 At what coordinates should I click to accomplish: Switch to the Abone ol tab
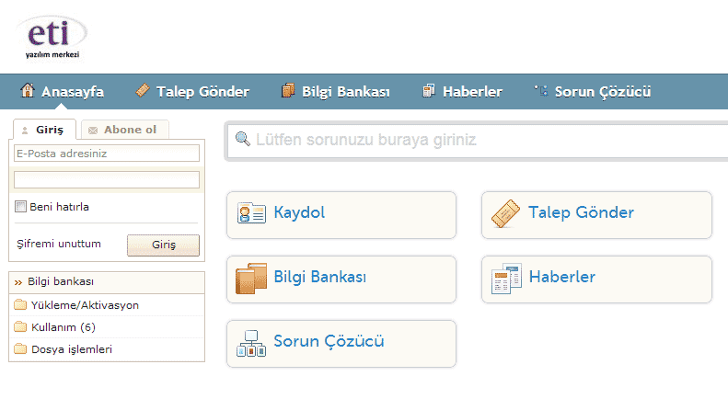(123, 130)
